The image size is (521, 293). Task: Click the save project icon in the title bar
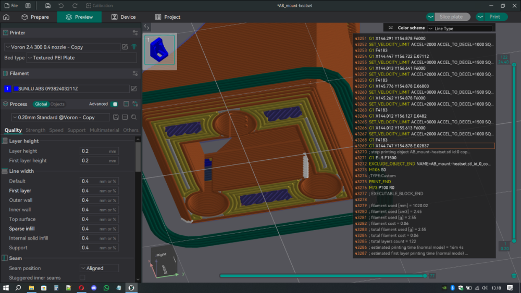48,6
